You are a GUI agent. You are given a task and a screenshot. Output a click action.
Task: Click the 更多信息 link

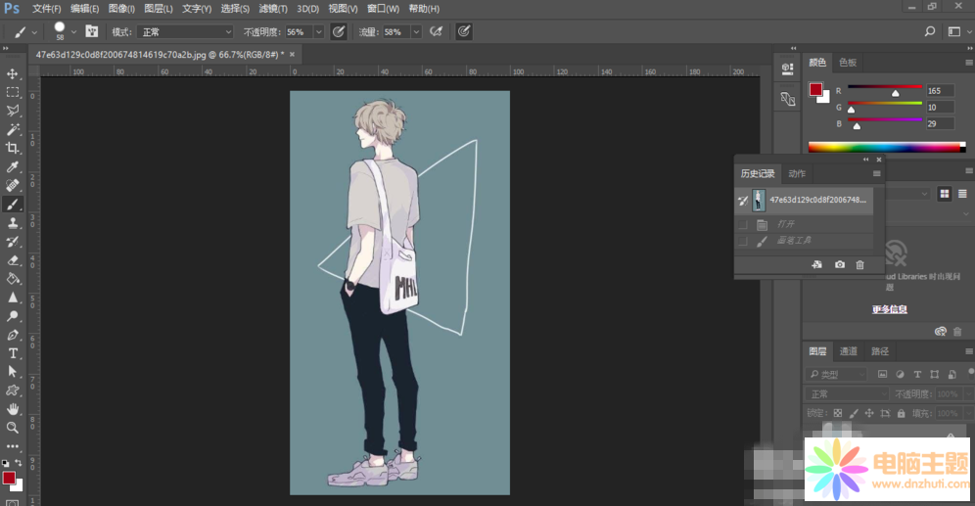(889, 309)
